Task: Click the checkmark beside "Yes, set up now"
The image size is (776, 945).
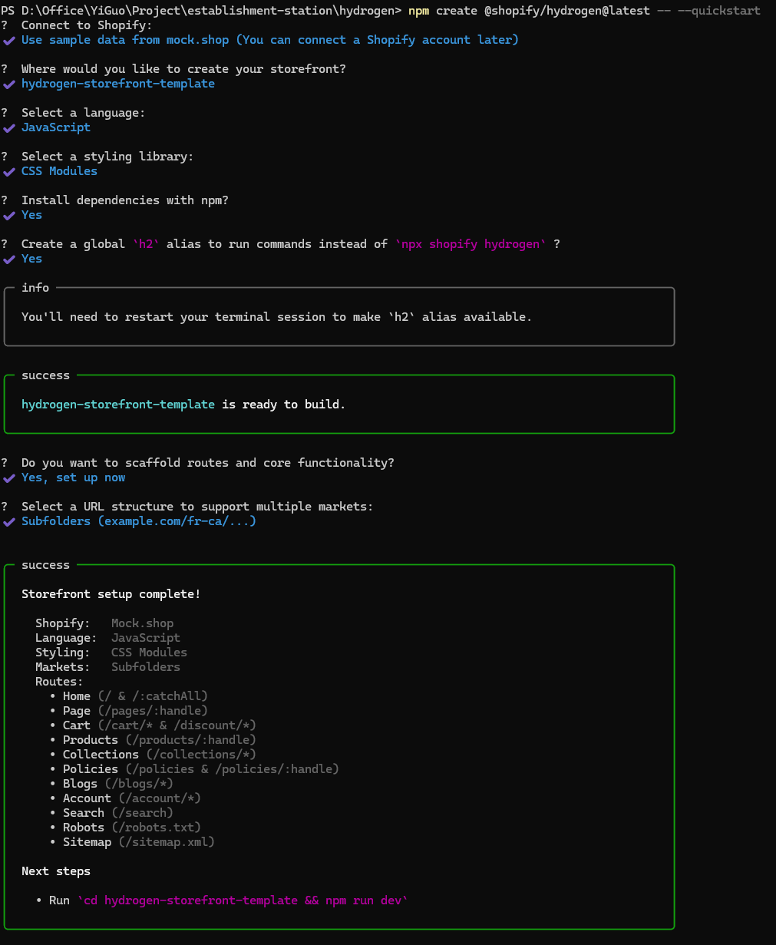Action: coord(8,477)
